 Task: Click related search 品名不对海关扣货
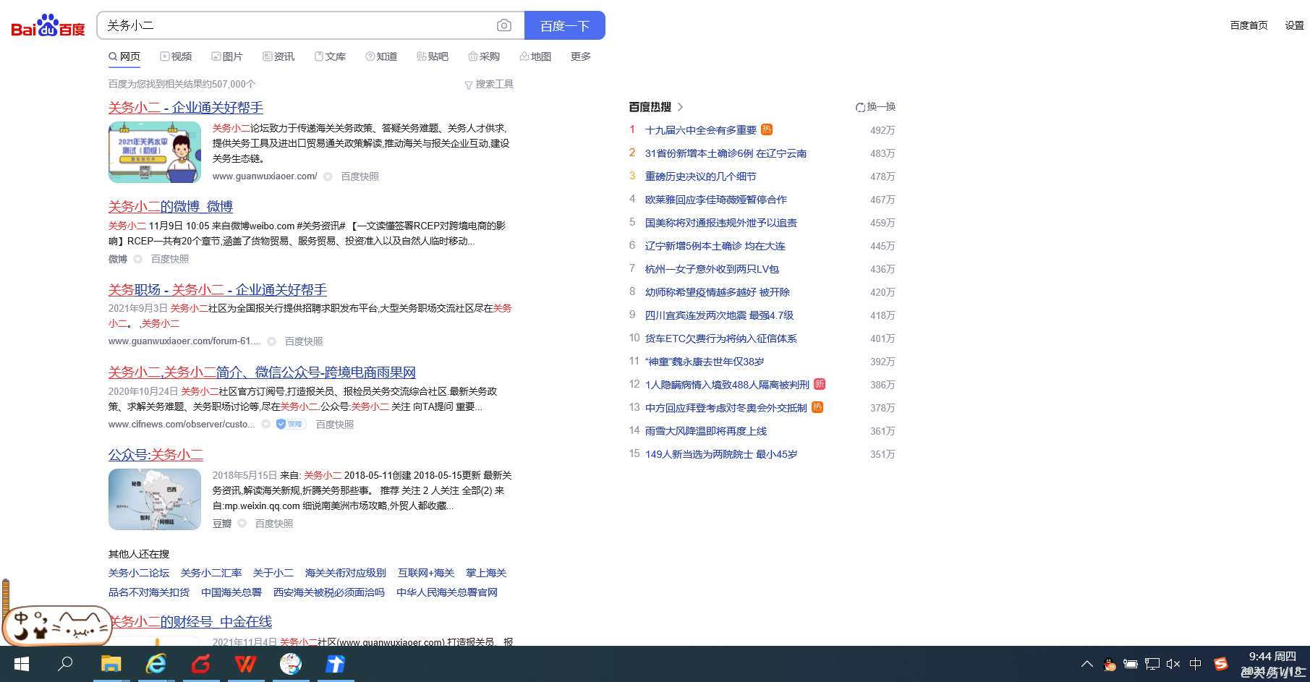pyautogui.click(x=149, y=592)
